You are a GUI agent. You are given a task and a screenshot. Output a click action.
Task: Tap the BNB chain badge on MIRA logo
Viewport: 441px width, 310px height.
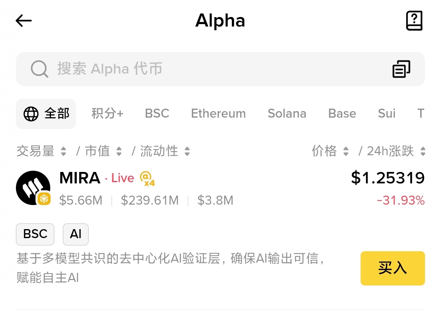(x=44, y=199)
